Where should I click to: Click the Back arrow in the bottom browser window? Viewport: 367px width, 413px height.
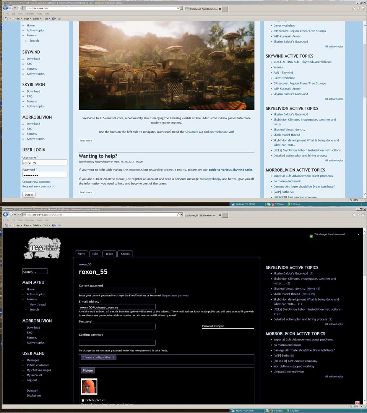[5, 215]
